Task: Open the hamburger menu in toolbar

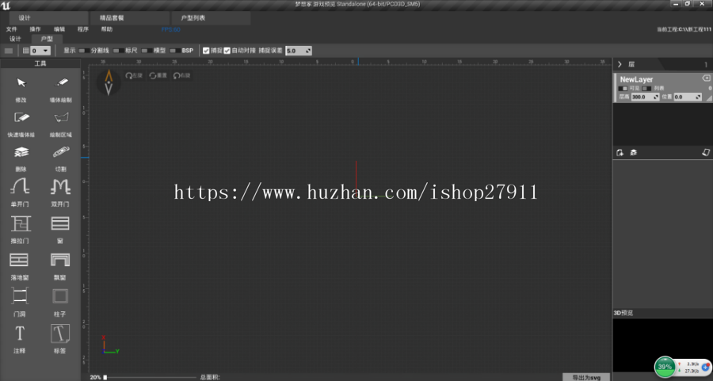Action: tap(9, 51)
